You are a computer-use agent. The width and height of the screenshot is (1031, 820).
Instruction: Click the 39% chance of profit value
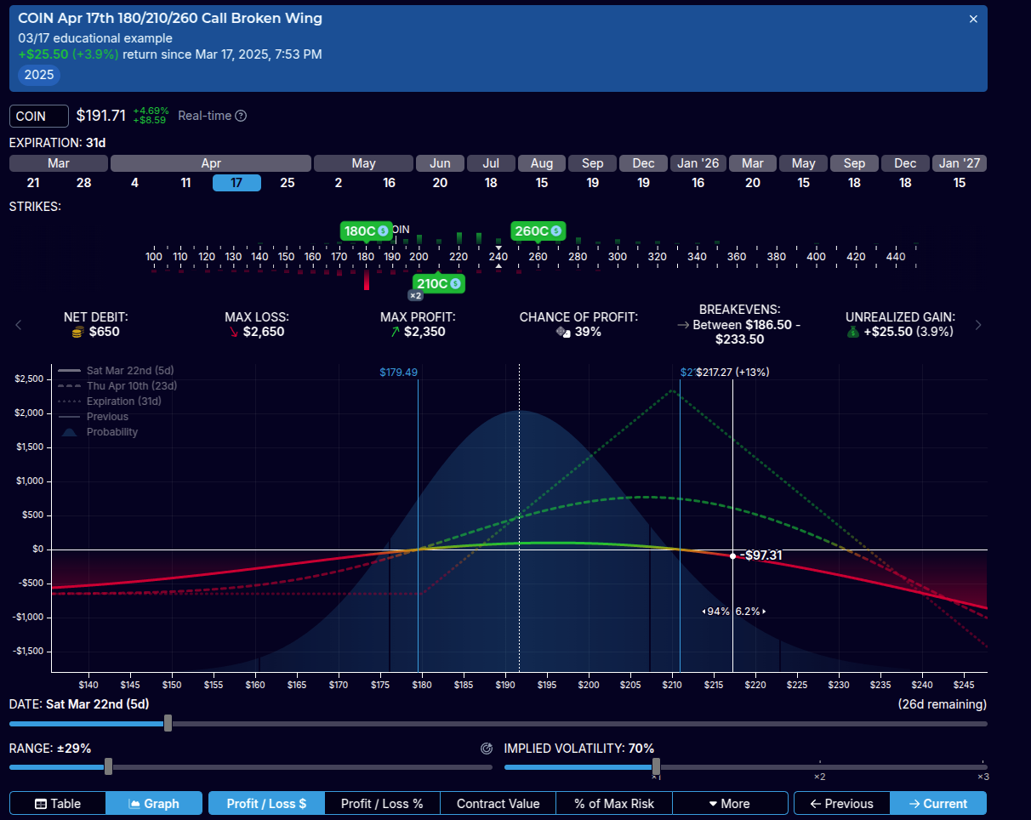click(588, 332)
